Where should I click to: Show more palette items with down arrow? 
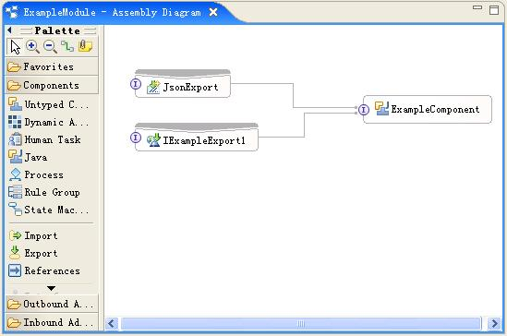(52, 288)
